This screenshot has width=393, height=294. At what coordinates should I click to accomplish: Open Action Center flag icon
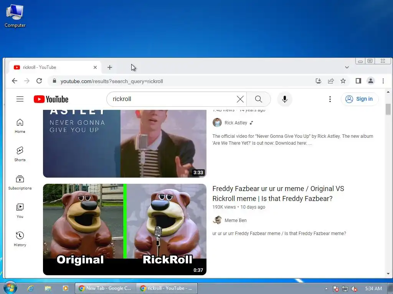point(336,289)
